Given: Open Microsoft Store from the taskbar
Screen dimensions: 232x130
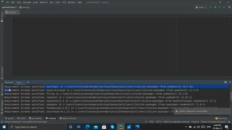Looking at the screenshot, I should tap(104, 127).
